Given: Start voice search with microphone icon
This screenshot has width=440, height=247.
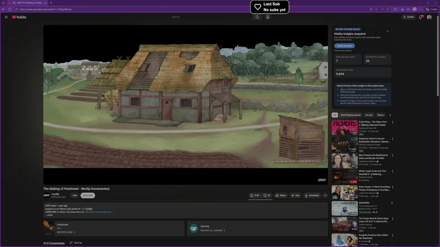Looking at the screenshot, I should [x=268, y=17].
